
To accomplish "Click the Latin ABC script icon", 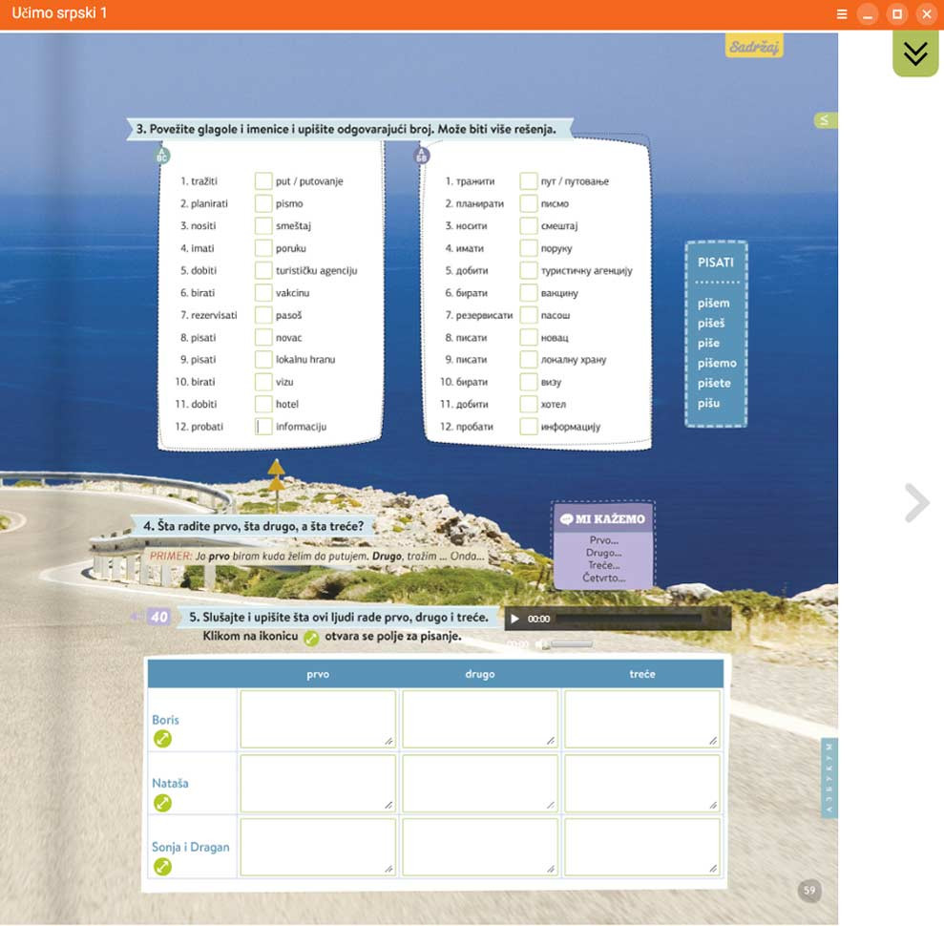I will coord(162,156).
